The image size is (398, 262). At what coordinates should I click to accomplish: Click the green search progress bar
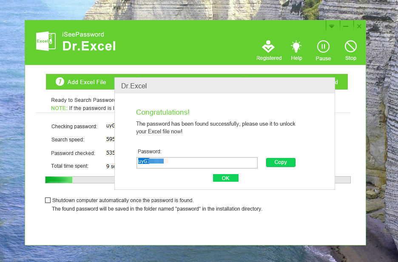[x=59, y=180]
